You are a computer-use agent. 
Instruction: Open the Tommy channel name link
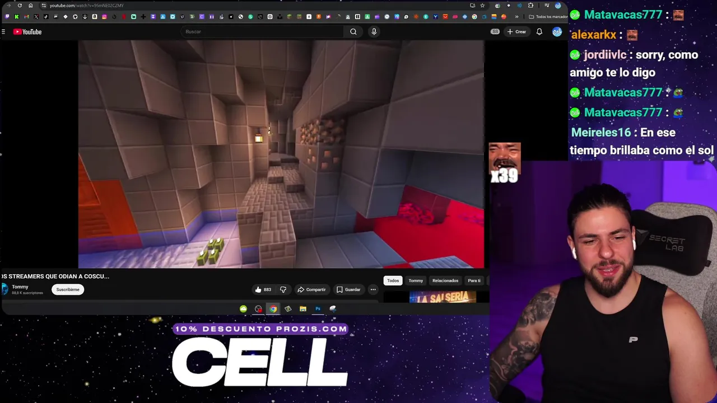(x=20, y=287)
